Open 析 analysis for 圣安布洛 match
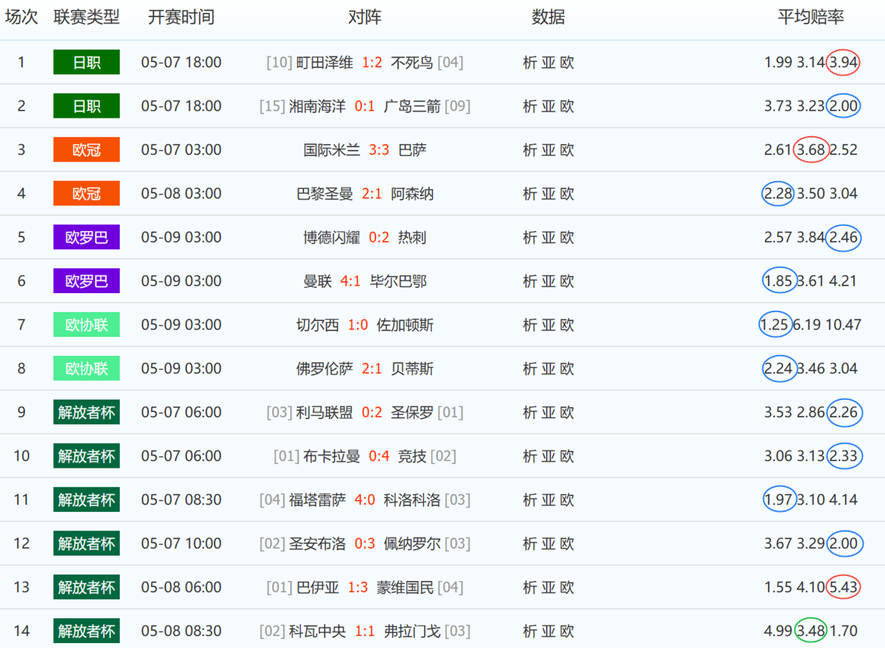Image resolution: width=885 pixels, height=648 pixels. pos(530,544)
